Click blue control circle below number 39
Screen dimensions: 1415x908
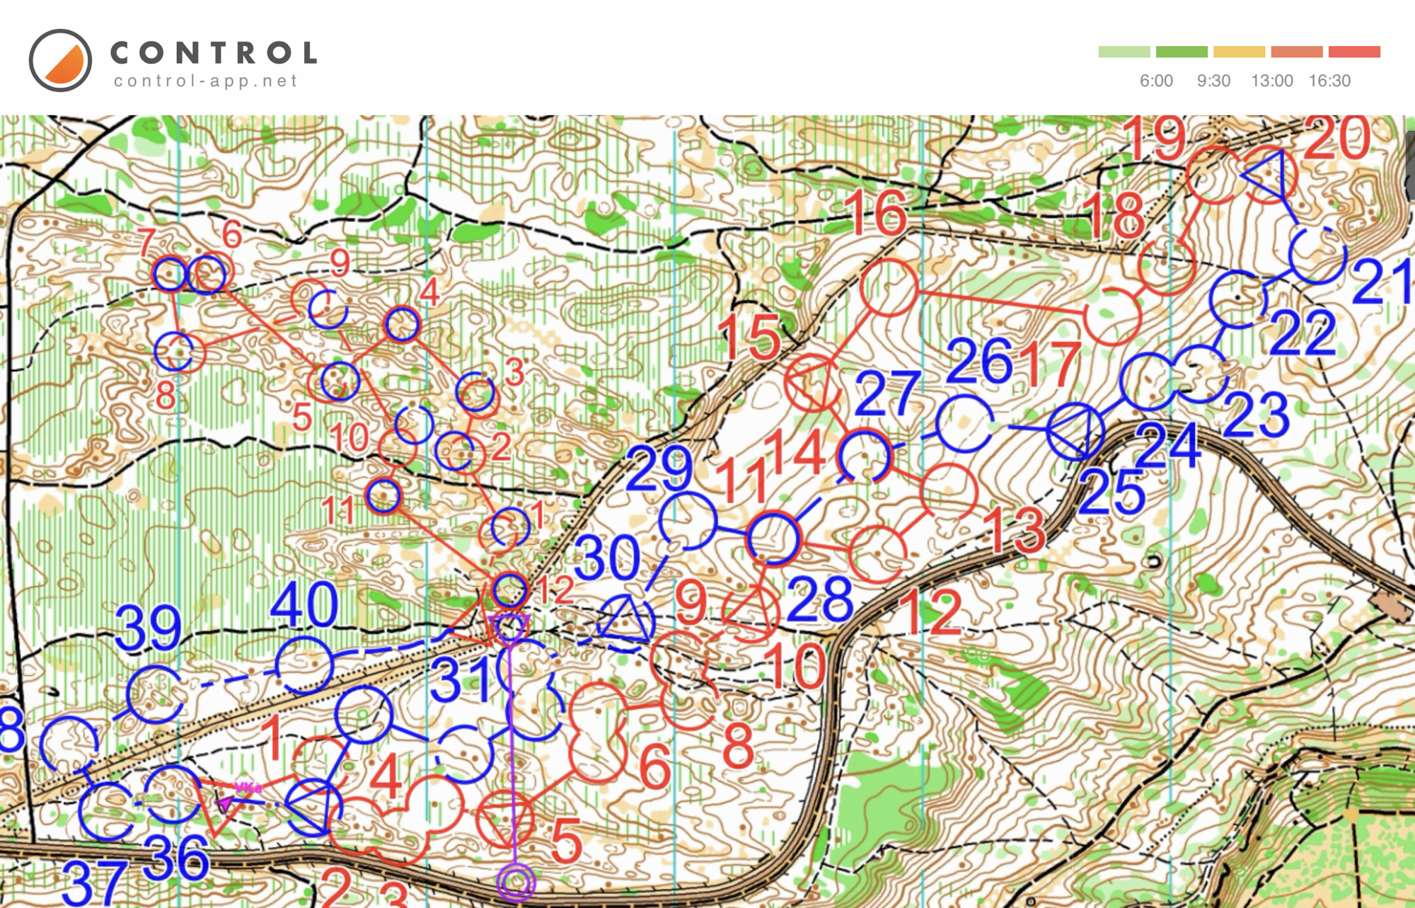[155, 694]
